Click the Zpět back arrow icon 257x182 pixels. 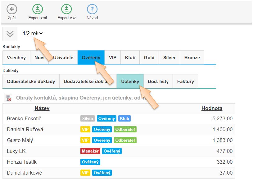coord(12,9)
